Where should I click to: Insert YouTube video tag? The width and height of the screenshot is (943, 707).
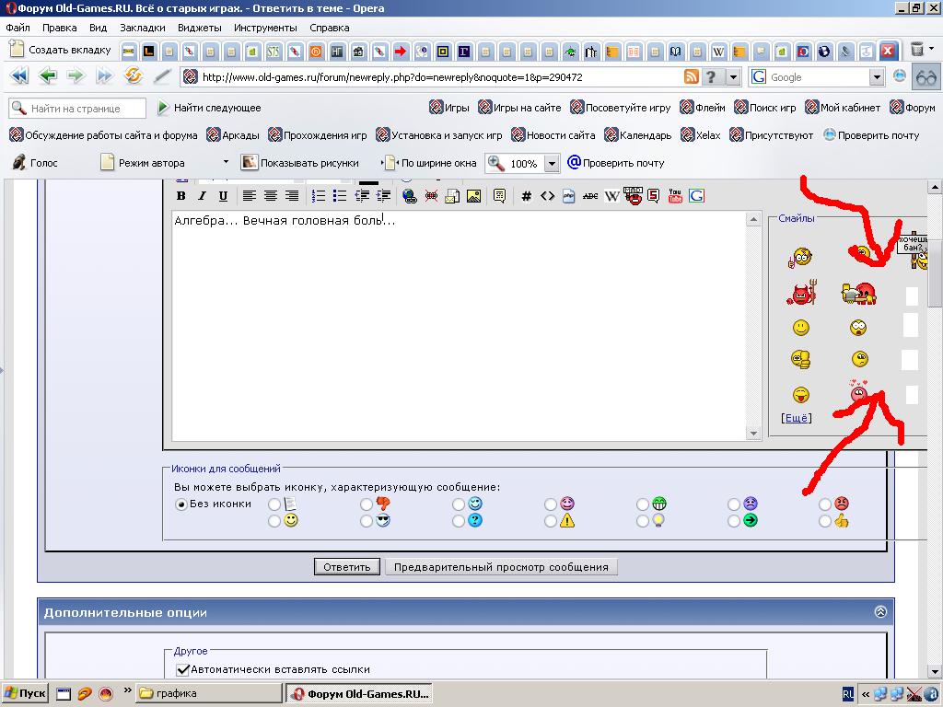point(675,196)
